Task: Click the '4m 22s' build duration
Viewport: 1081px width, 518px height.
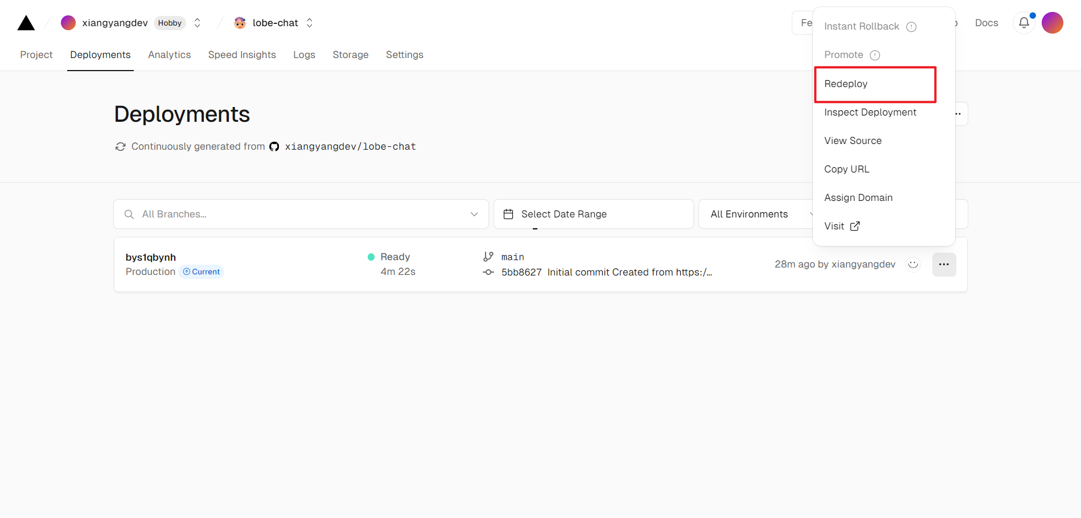Action: [x=398, y=272]
